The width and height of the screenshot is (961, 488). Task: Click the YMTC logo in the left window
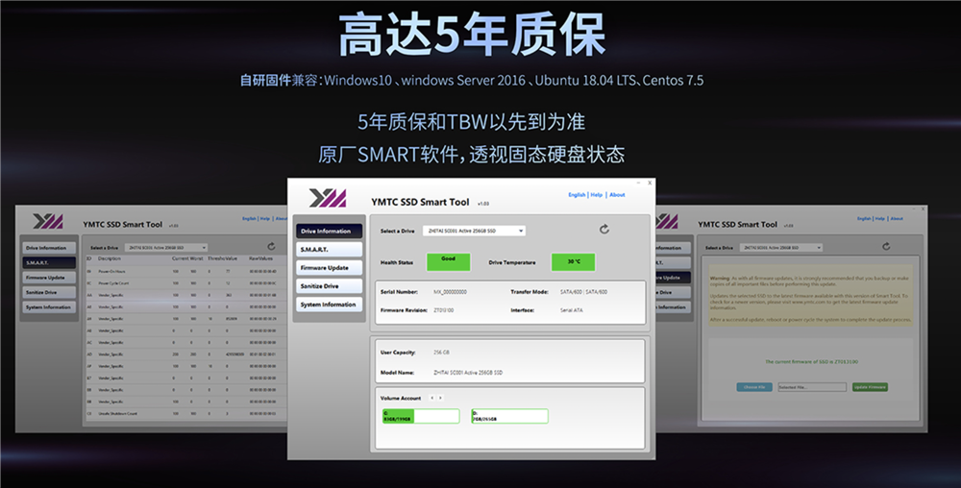point(48,221)
